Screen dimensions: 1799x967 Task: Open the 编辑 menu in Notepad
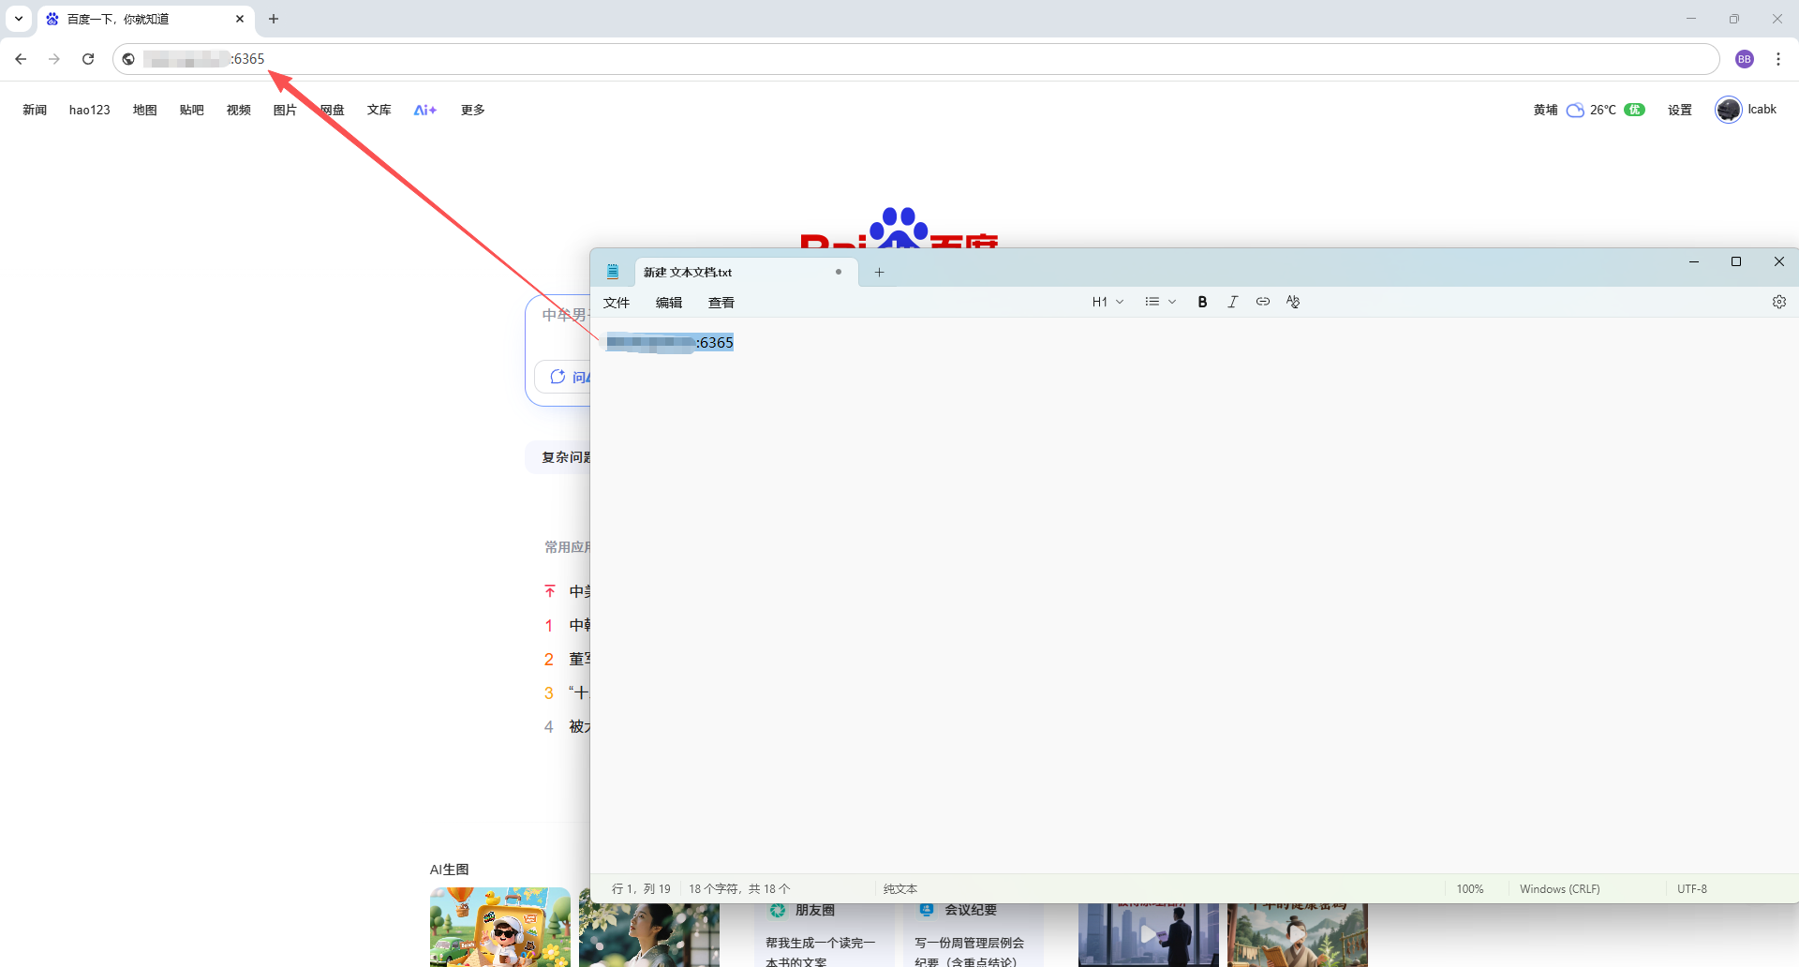point(669,303)
